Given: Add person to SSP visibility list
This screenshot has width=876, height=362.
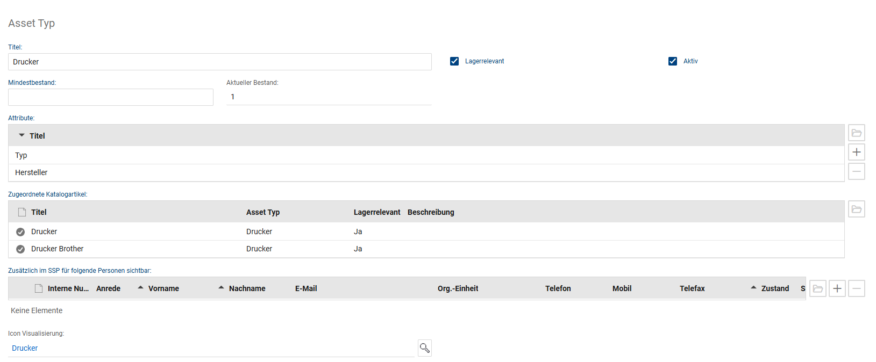Looking at the screenshot, I should click(x=837, y=288).
